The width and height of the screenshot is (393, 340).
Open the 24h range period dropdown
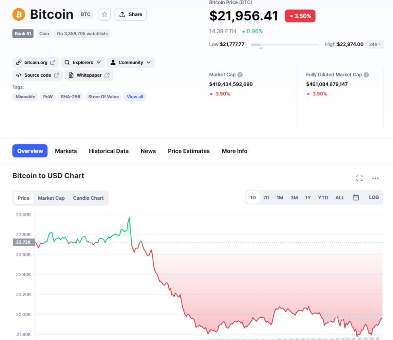pos(375,44)
